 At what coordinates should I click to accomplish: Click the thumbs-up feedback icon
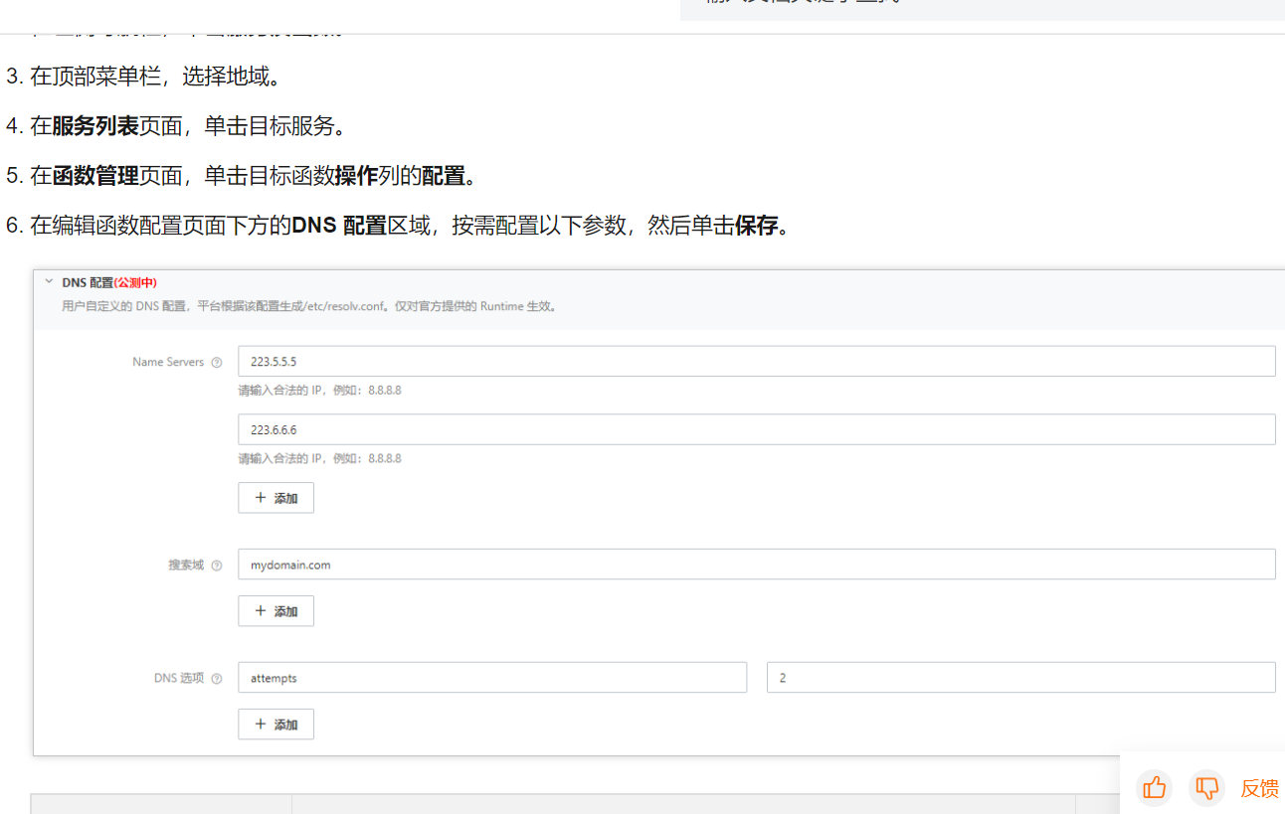click(1154, 788)
